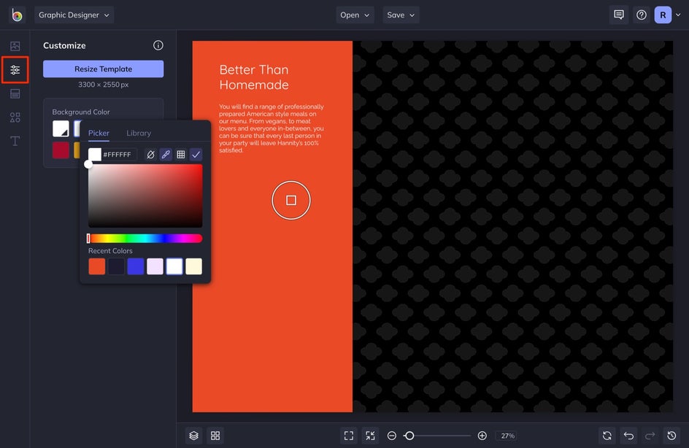This screenshot has height=448, width=689.
Task: Zoom in with the plus icon
Action: pos(482,436)
